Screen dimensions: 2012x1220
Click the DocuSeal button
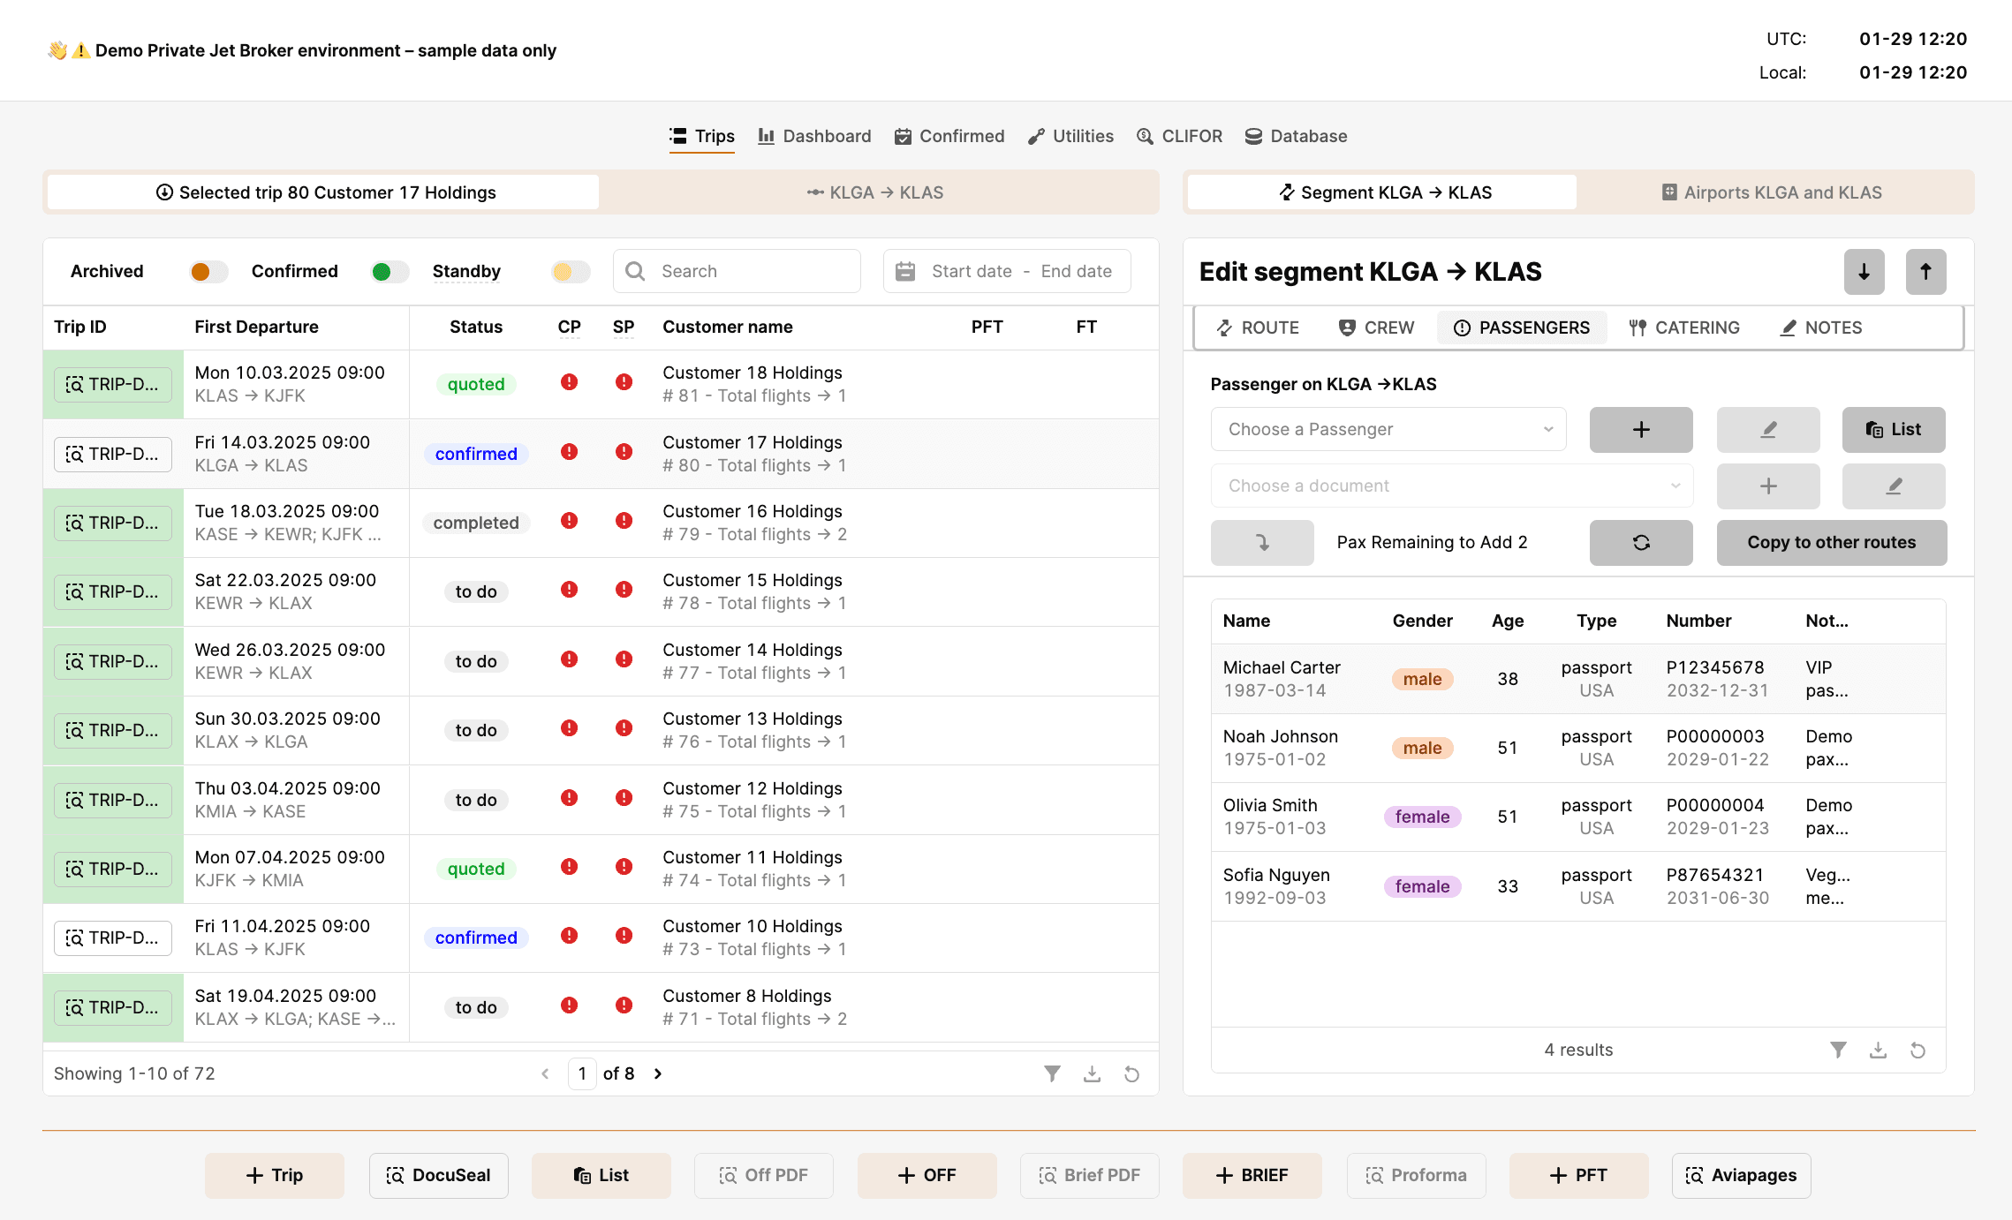(x=438, y=1175)
